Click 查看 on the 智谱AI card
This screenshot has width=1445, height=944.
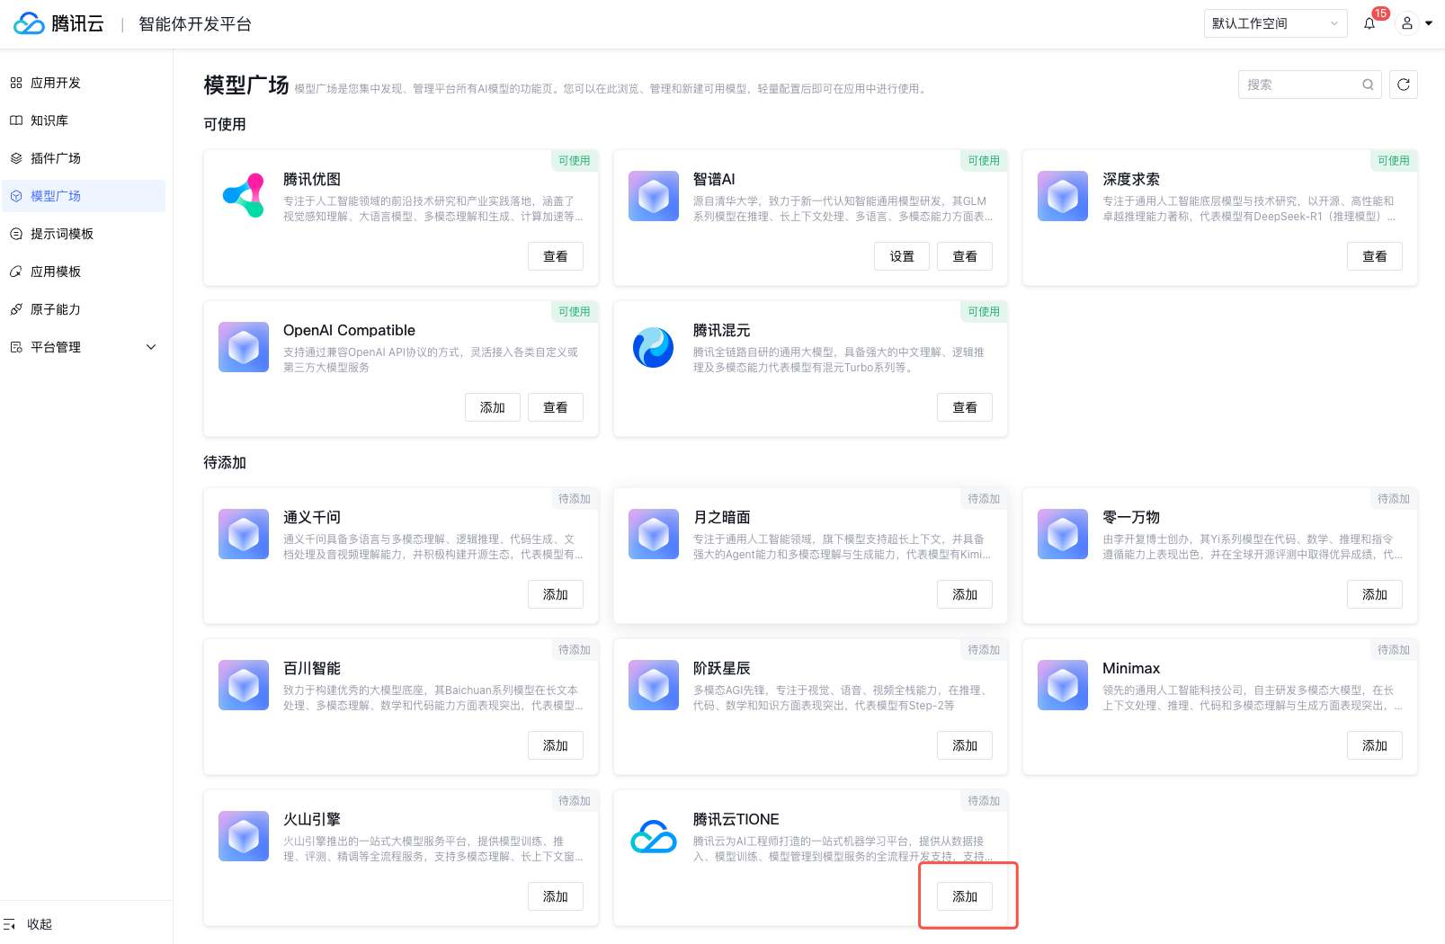[x=965, y=256]
